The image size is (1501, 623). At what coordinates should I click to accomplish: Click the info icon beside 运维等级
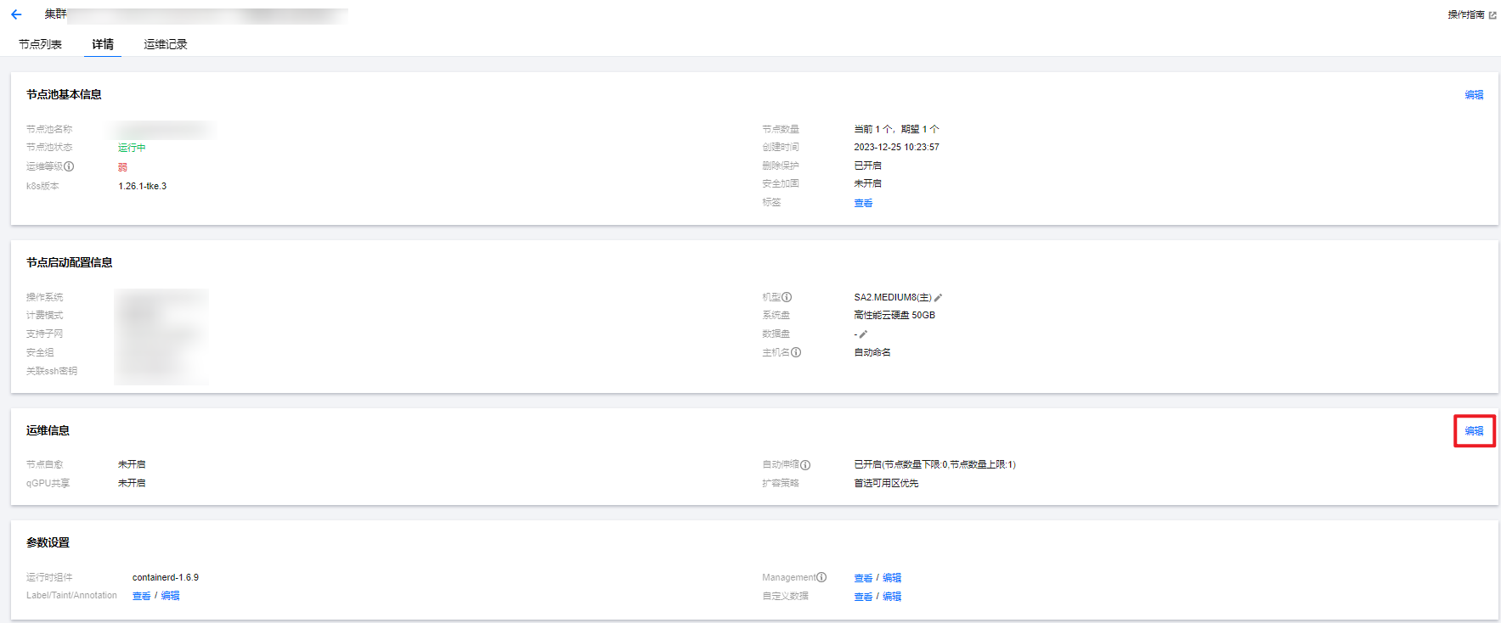[x=69, y=166]
